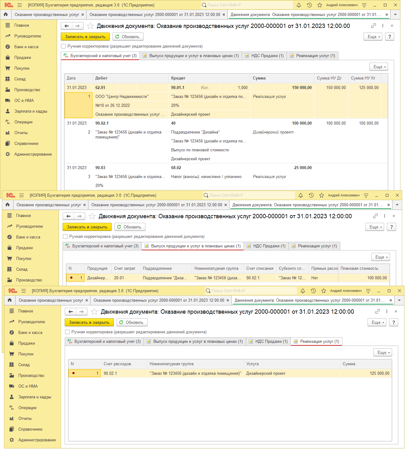
Task: Open Продажи section in top window sidebar
Action: [22, 57]
